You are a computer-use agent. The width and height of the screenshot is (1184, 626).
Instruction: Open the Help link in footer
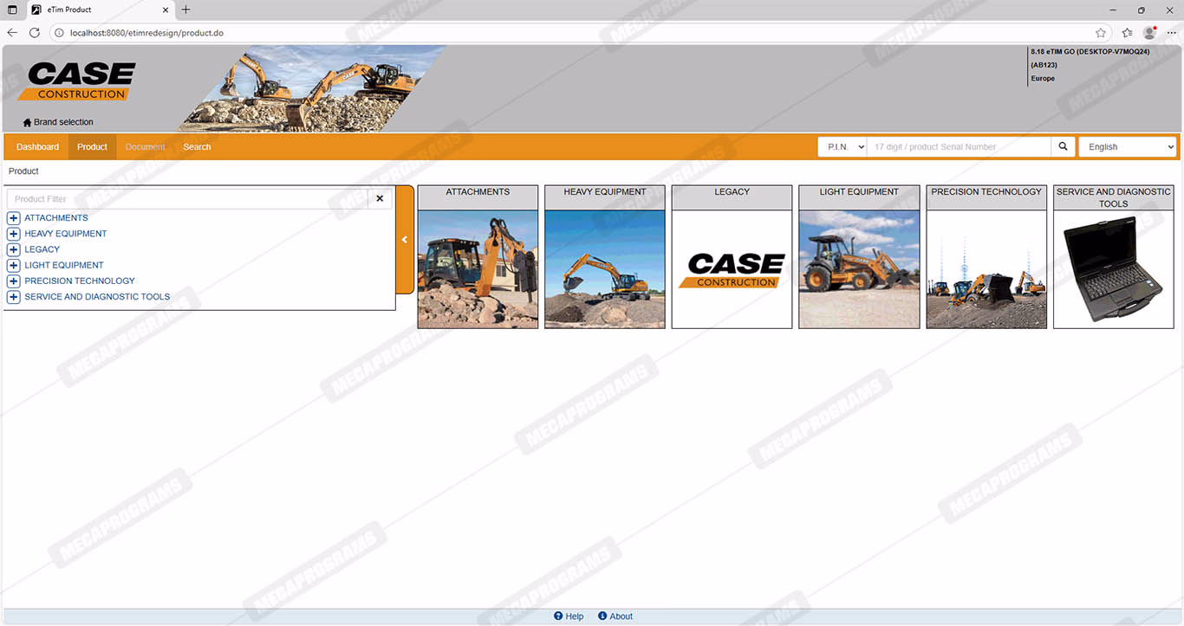click(x=569, y=616)
